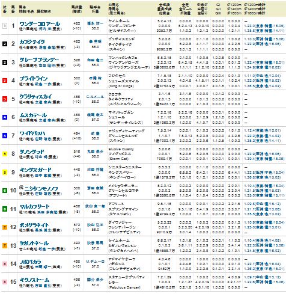Screen dimensions: 286x294
Task: Open horse クラリティスカイ link
Action: click(x=35, y=97)
